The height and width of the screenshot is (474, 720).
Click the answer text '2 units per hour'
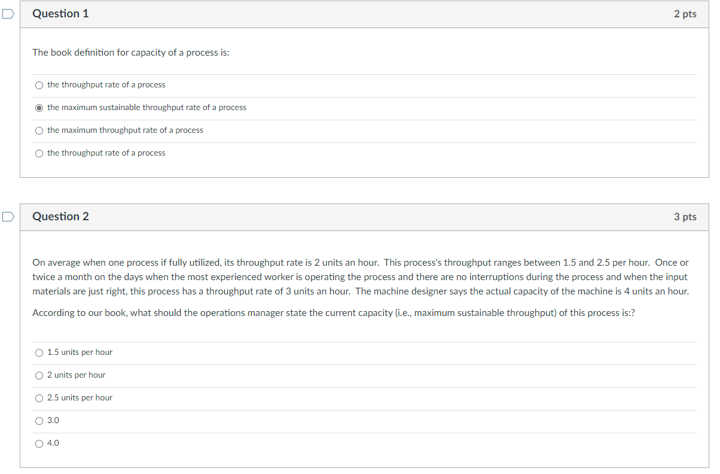click(x=77, y=375)
